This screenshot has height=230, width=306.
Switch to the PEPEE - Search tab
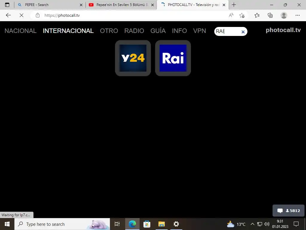(x=50, y=5)
